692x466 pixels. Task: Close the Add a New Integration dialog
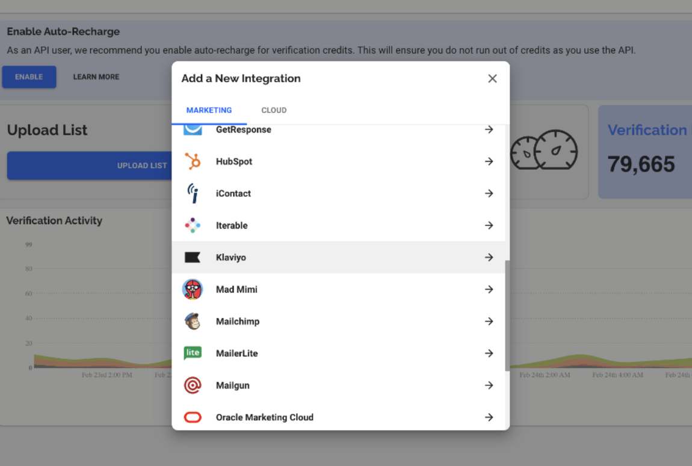[x=492, y=79]
